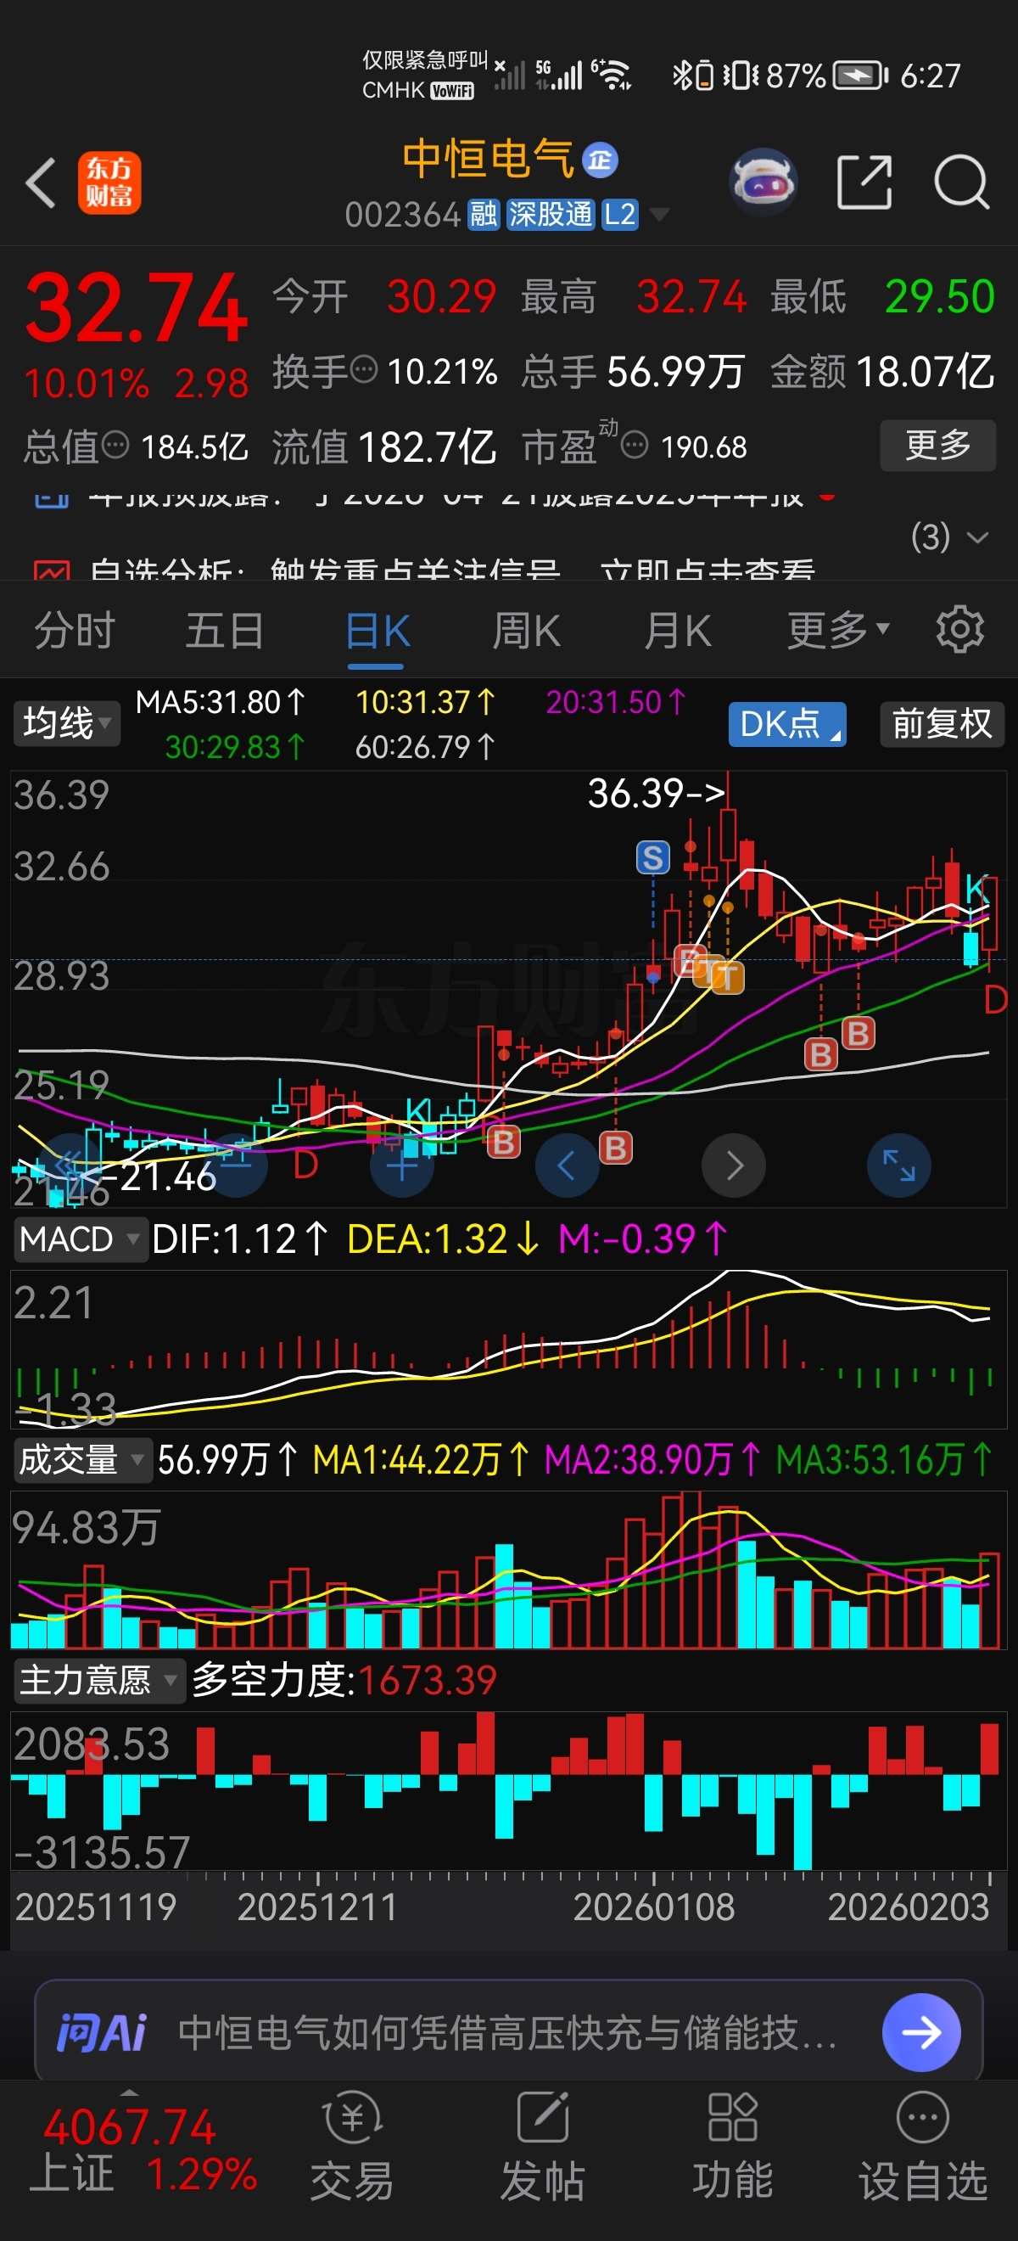1018x2241 pixels.
Task: Submit the AI question arrow button
Action: [x=920, y=2033]
